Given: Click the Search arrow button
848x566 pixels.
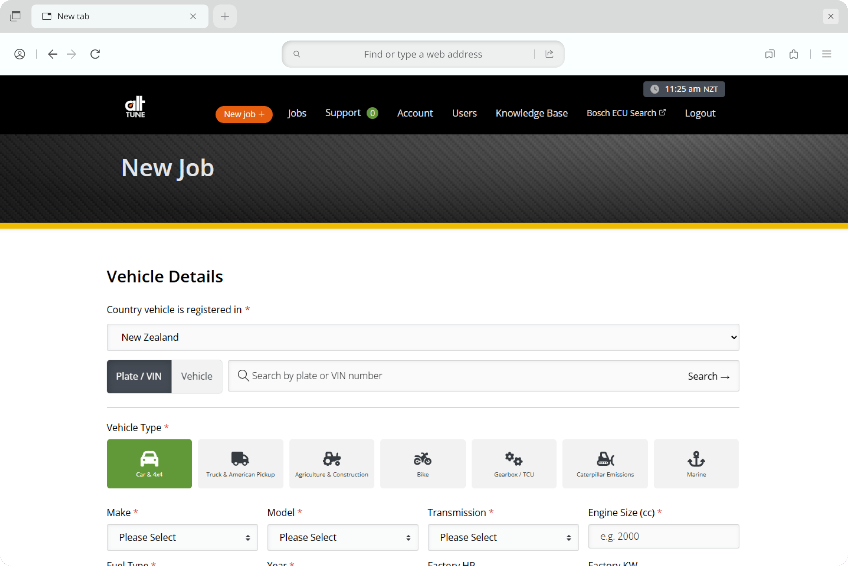Looking at the screenshot, I should pyautogui.click(x=708, y=376).
